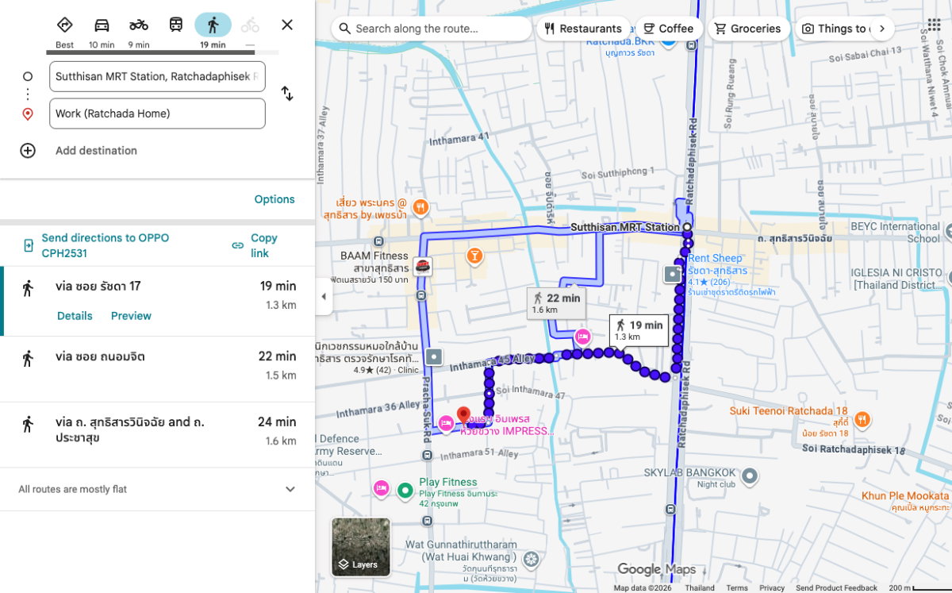Viewport: 952px width, 593px height.
Task: Click Search along the route field
Action: [x=432, y=29]
